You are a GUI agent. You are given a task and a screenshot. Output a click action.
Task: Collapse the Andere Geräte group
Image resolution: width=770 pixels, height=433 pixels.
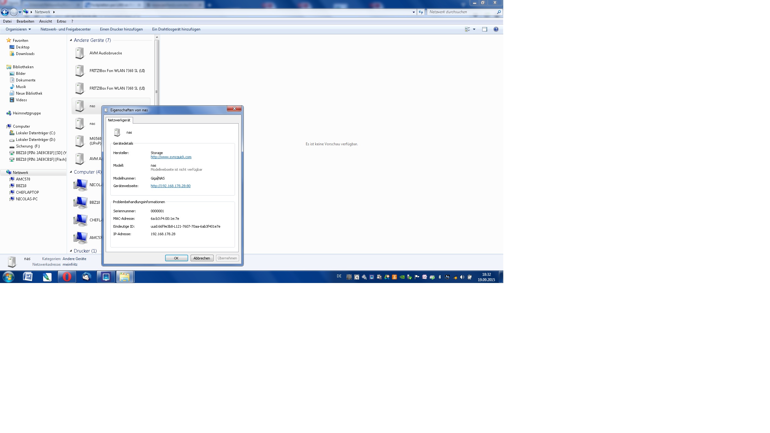tap(71, 40)
